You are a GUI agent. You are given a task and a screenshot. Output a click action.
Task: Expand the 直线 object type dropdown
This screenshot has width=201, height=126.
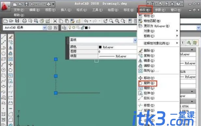(x=135, y=40)
